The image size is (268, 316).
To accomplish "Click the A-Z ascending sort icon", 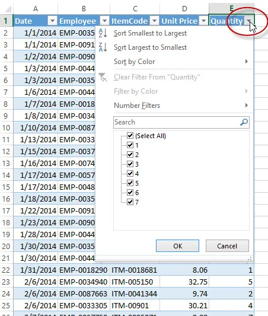I will (x=103, y=33).
